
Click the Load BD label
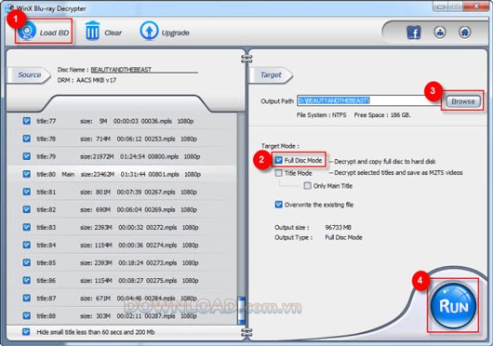point(54,33)
